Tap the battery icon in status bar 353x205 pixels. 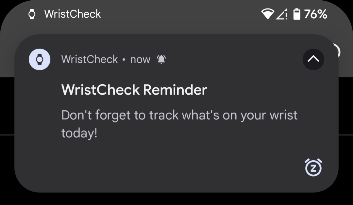[x=297, y=14]
